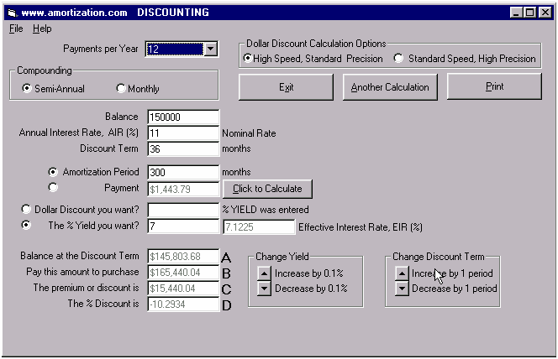This screenshot has width=558, height=359.
Task: Open the File menu
Action: tap(17, 29)
